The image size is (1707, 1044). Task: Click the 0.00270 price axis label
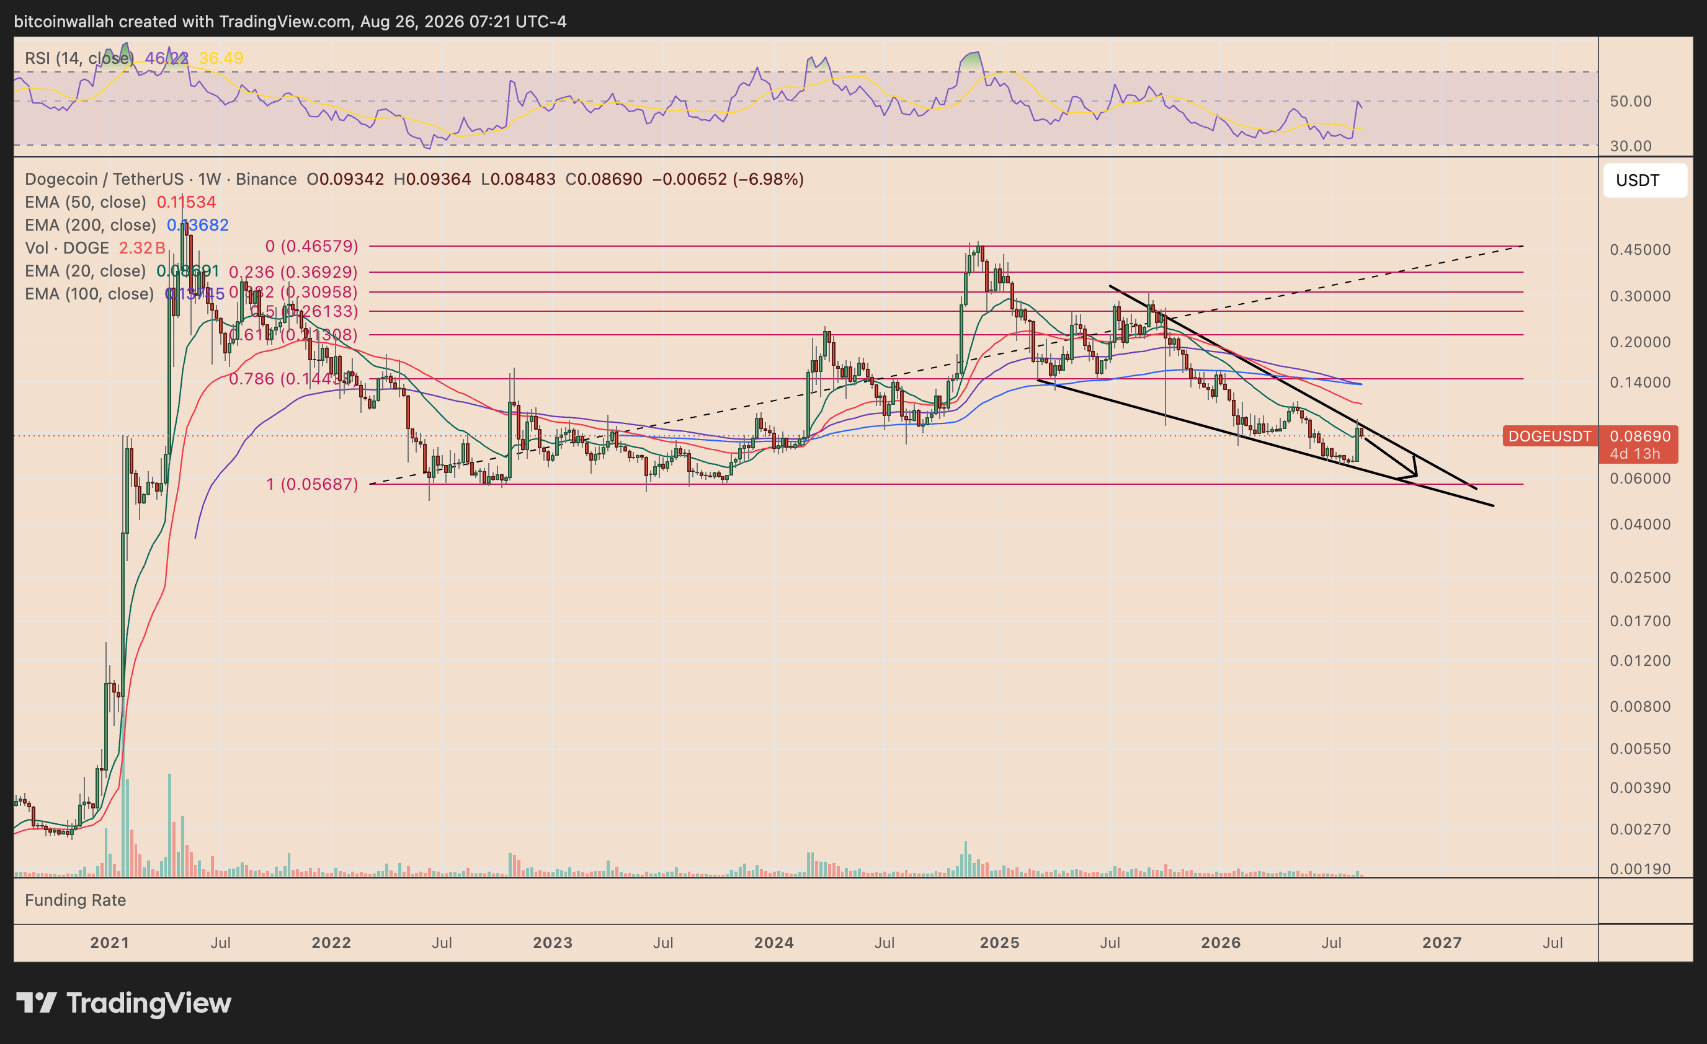pyautogui.click(x=1641, y=829)
